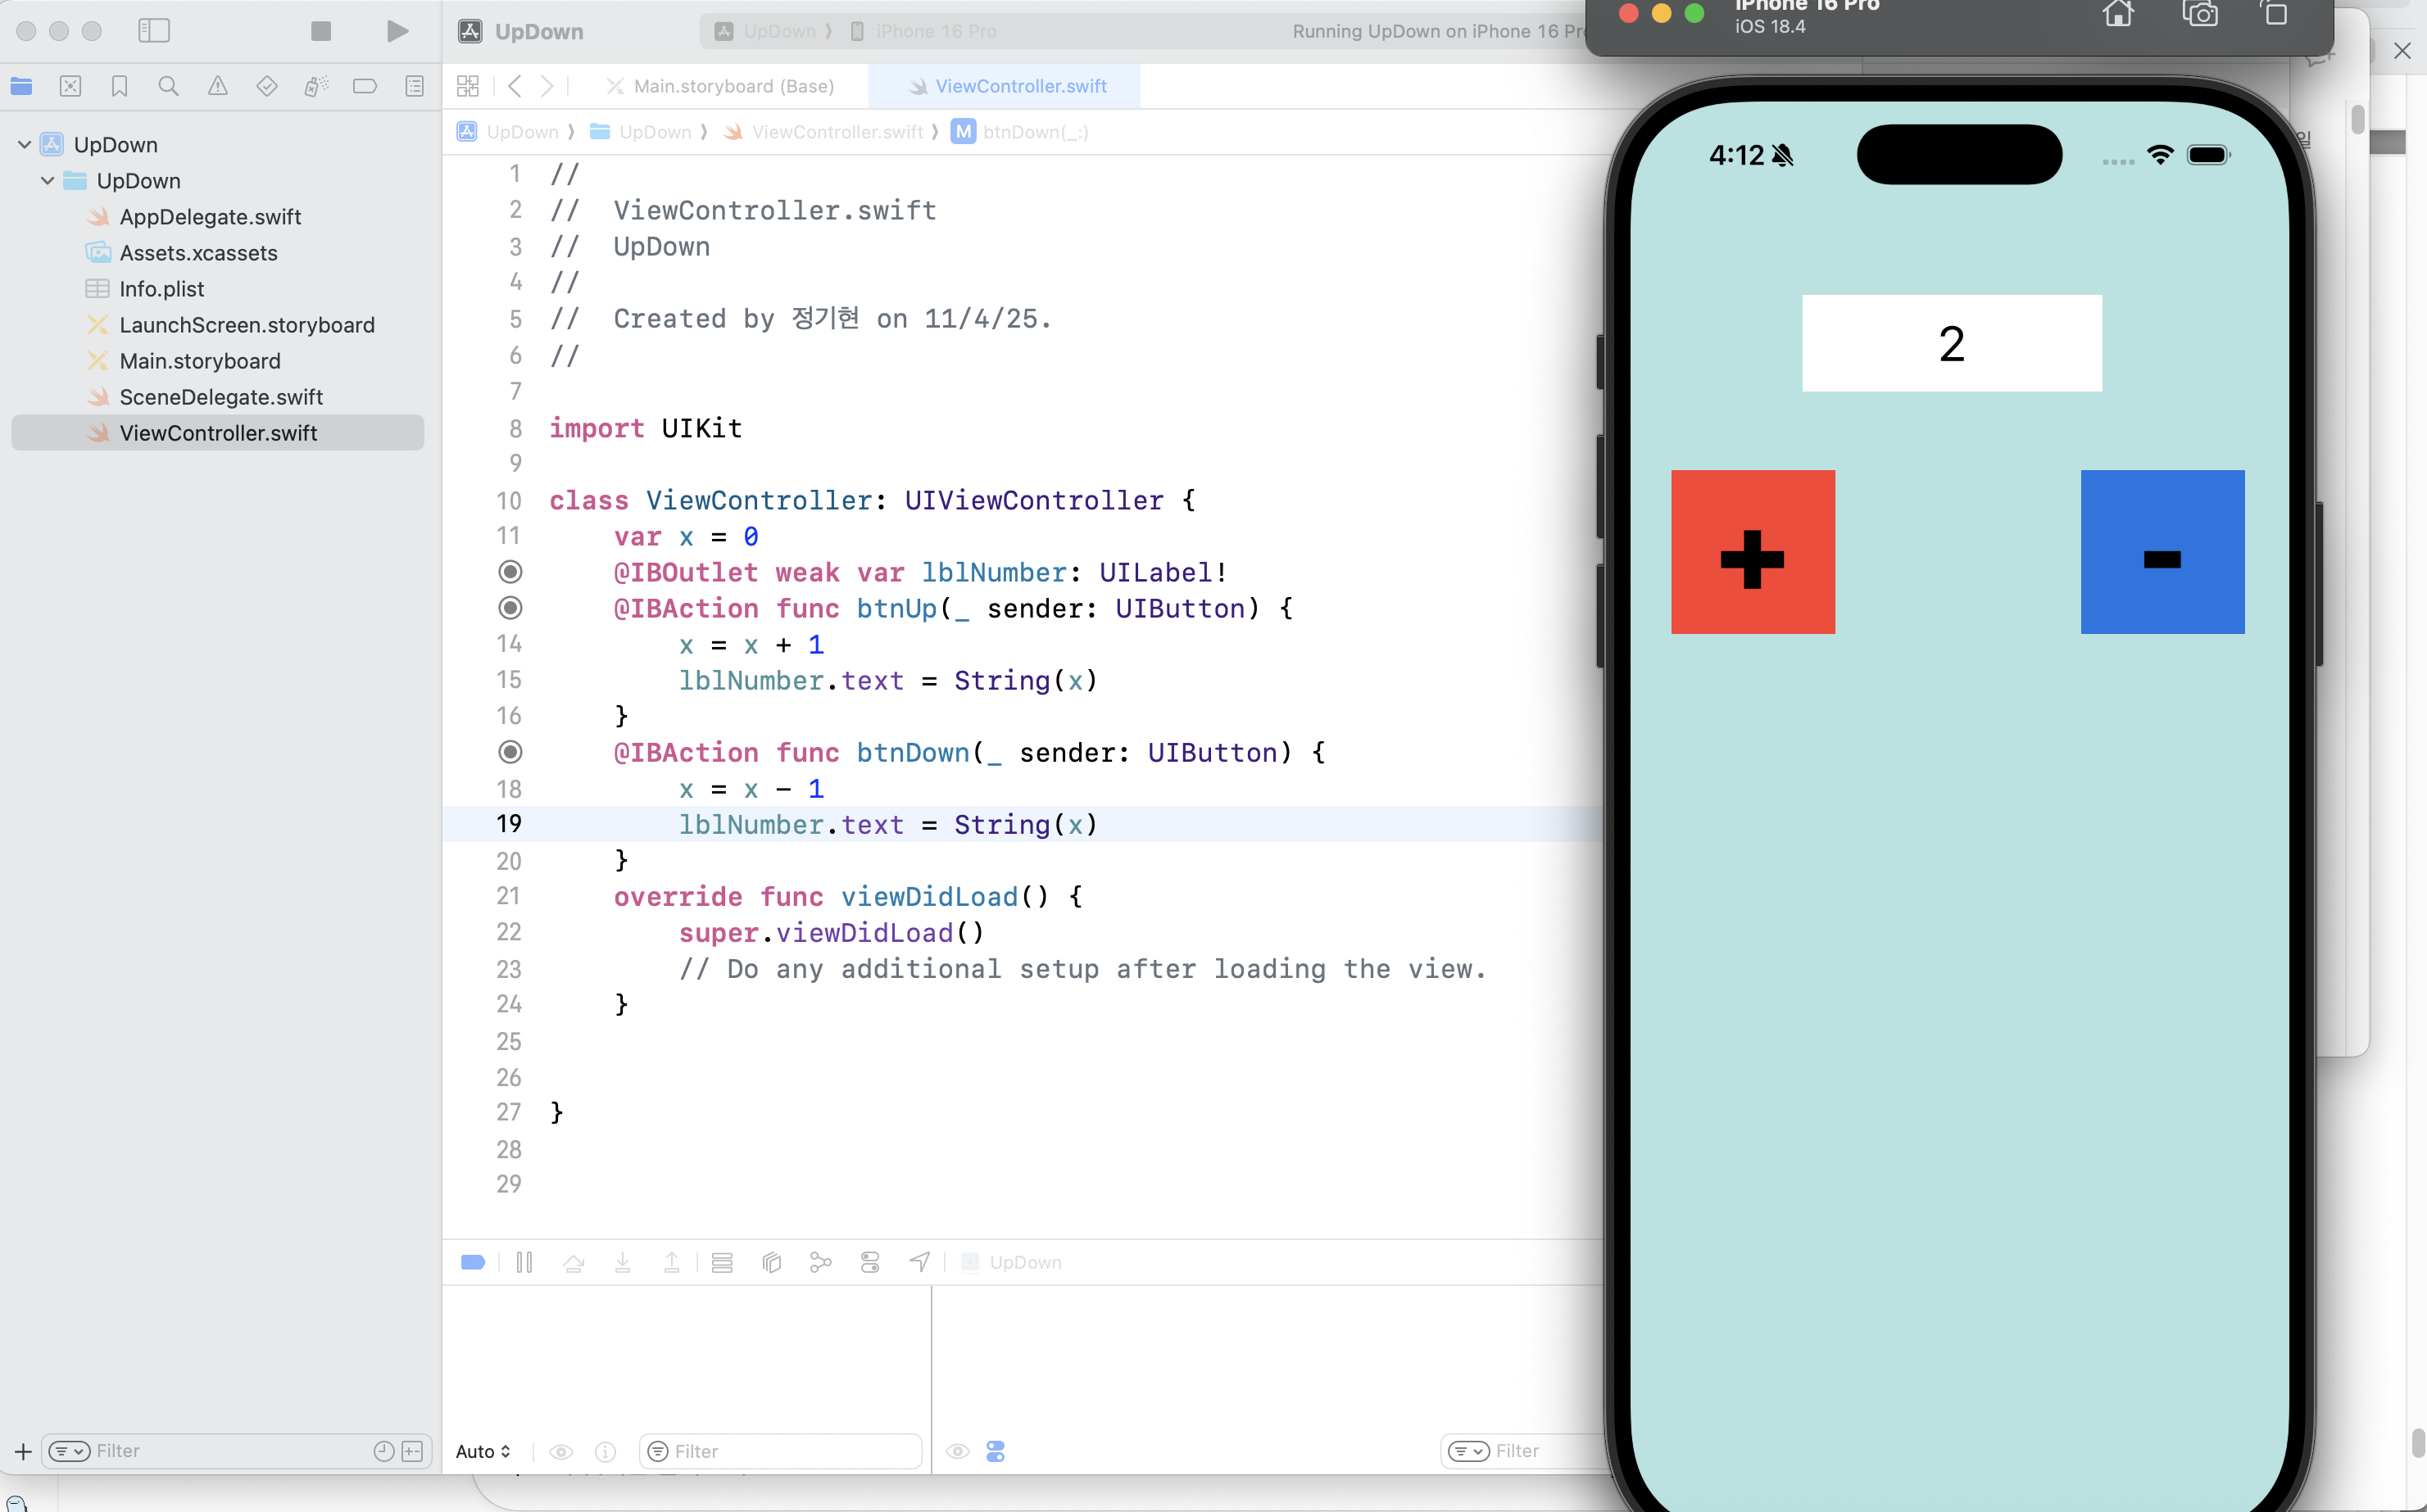Open the Find navigator magnifier icon

pyautogui.click(x=168, y=86)
